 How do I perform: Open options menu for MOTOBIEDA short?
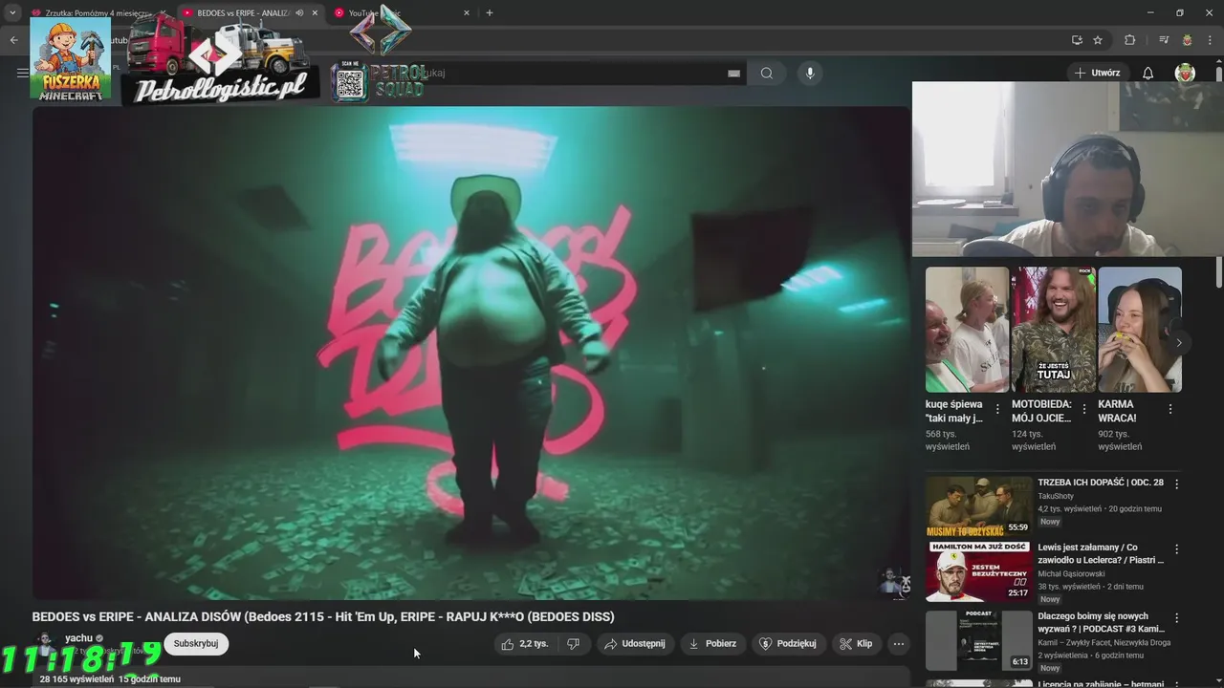pos(1083,409)
